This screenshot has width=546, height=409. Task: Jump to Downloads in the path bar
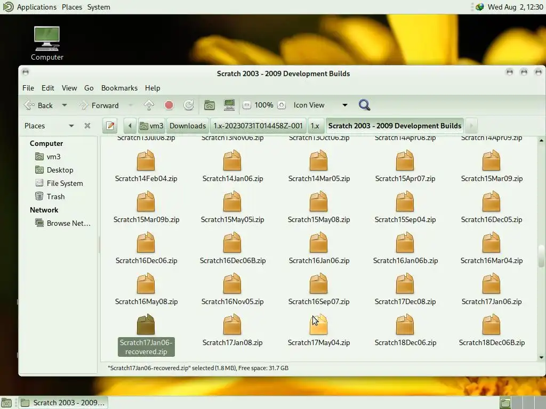188,126
